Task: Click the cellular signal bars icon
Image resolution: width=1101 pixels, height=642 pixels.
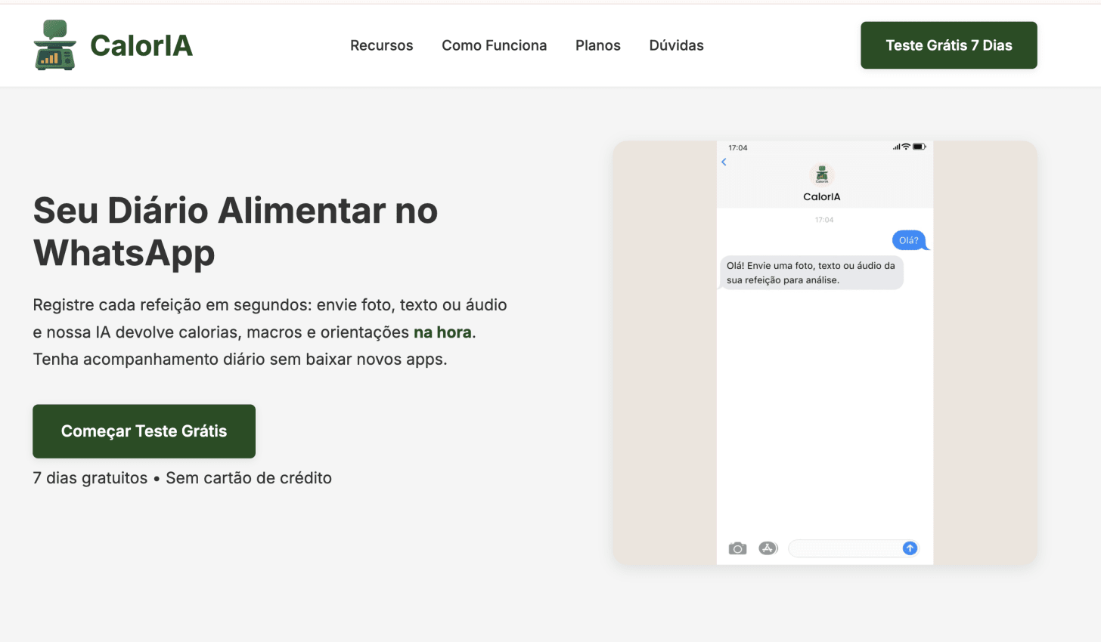Action: pyautogui.click(x=896, y=147)
